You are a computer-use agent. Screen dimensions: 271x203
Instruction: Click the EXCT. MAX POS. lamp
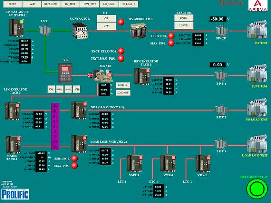pos(121,59)
